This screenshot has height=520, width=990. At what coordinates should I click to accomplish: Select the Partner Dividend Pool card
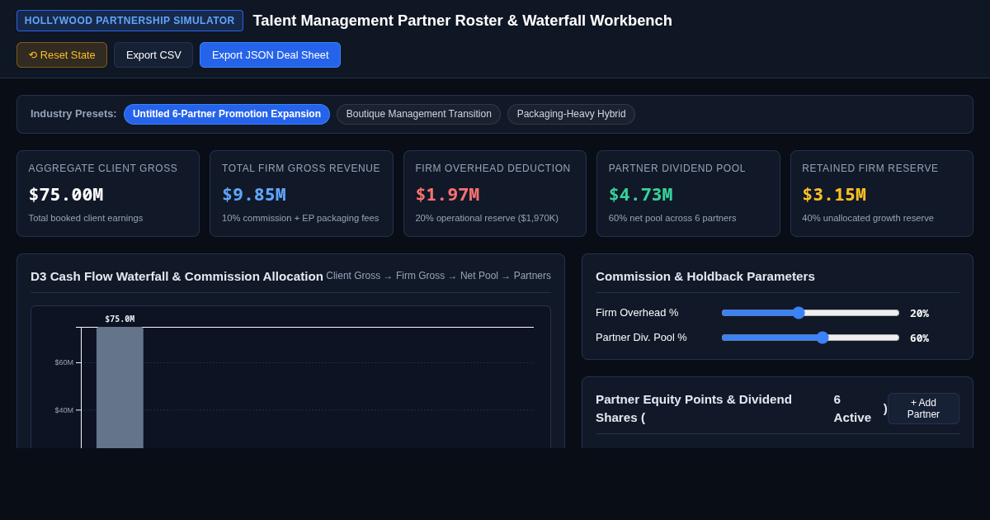point(688,194)
